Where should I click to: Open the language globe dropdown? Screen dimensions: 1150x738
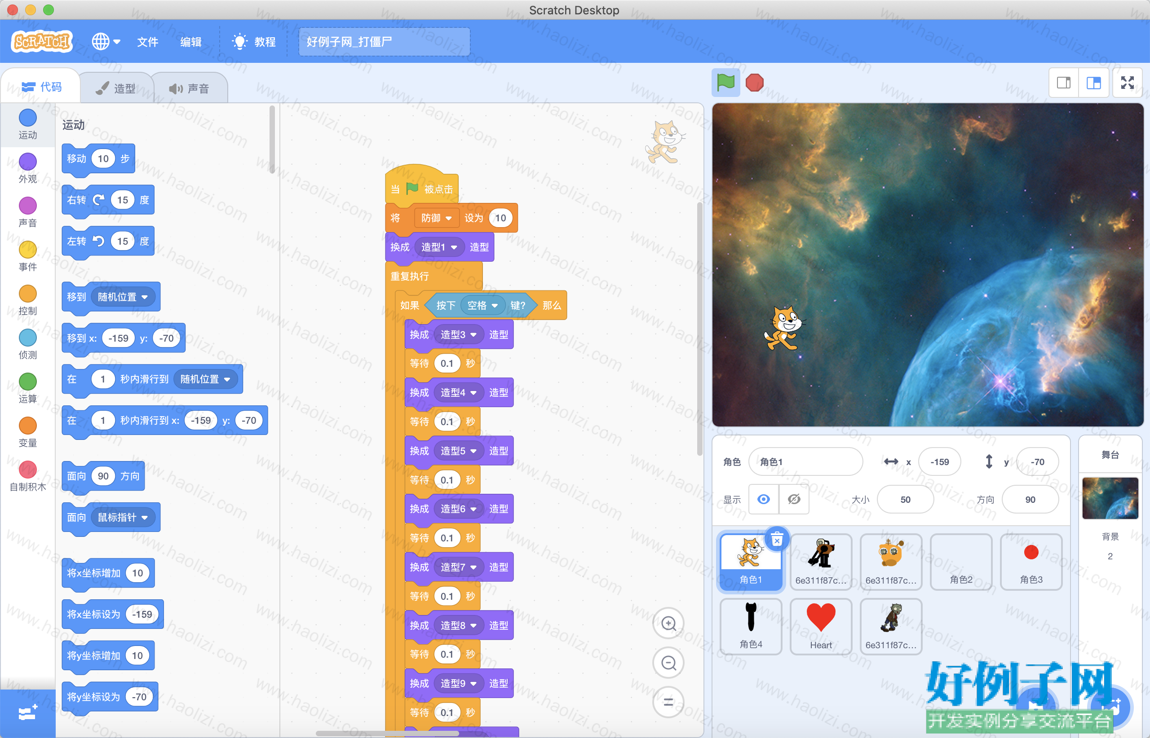pyautogui.click(x=106, y=42)
